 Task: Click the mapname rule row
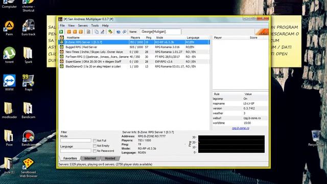pyautogui.click(x=240, y=103)
